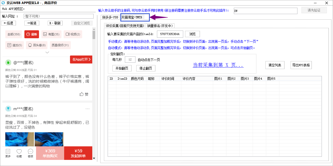Click the 评价时间 column header
This screenshot has width=333, height=166.
(170, 79)
